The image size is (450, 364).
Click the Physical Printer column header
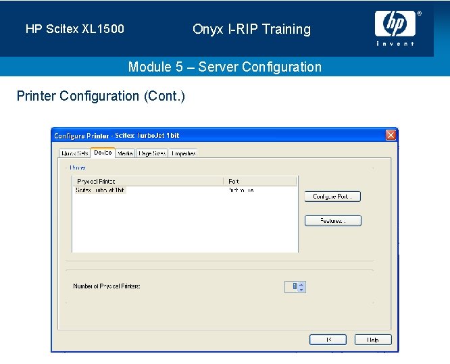pos(148,181)
